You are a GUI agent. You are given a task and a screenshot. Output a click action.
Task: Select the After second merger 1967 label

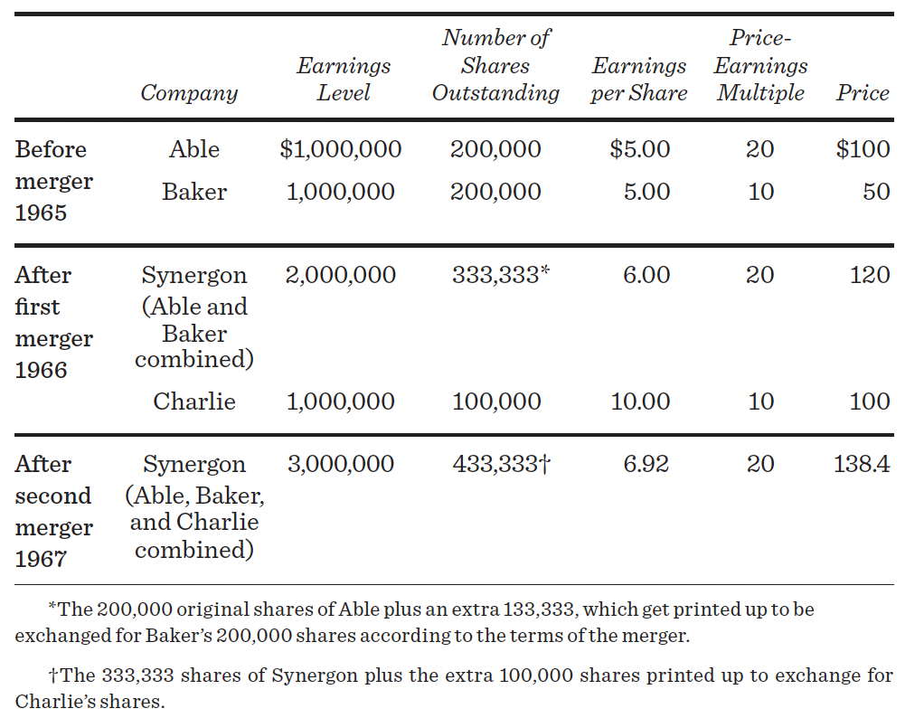53,511
